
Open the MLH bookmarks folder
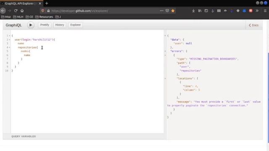(18, 17)
